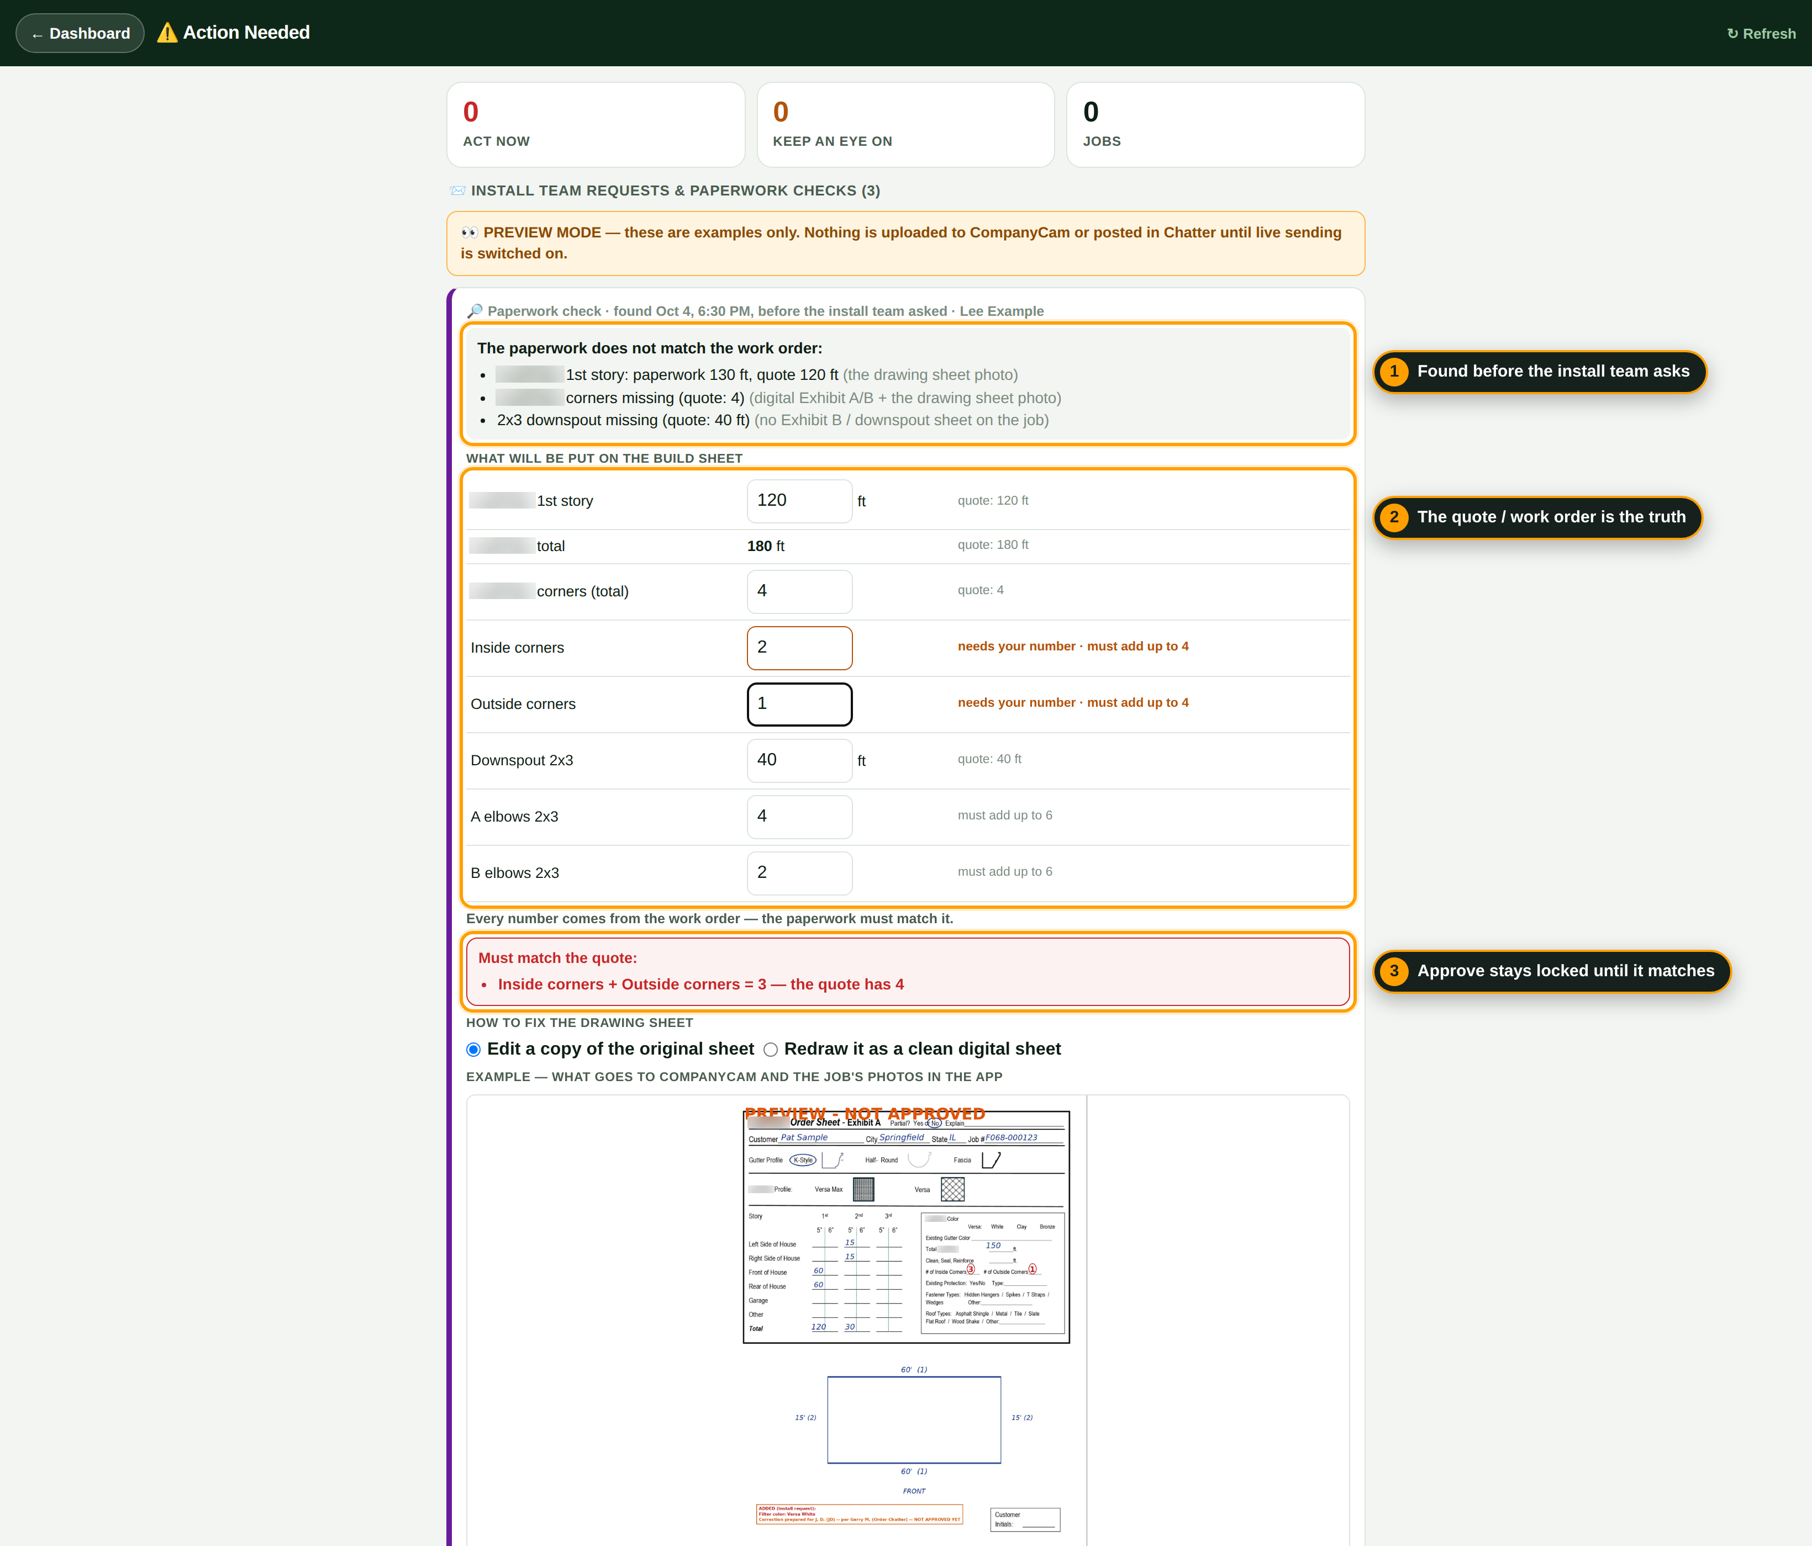Click 'must add up to 6' beside A elbows
The image size is (1812, 1546).
pyautogui.click(x=1005, y=816)
